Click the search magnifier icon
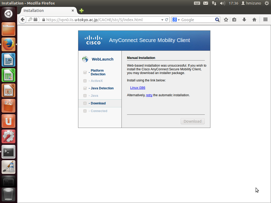 pyautogui.click(x=217, y=20)
